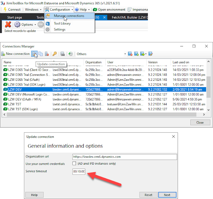Click the vertical scrollbar up arrow
Screen dimensions: 213x199
pos(209,61)
